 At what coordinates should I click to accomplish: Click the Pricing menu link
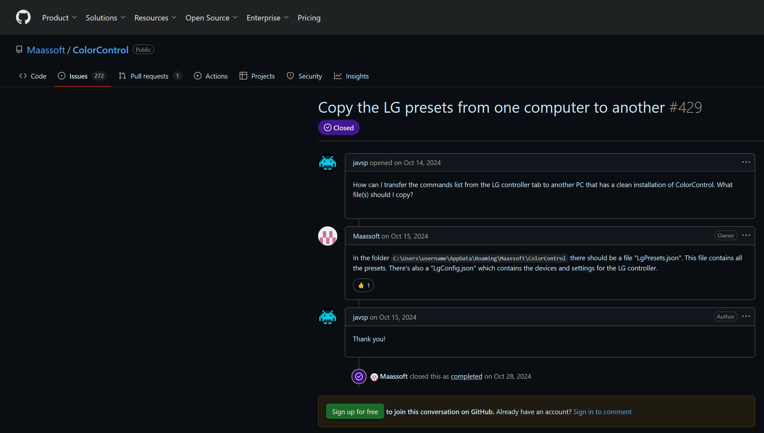point(309,18)
